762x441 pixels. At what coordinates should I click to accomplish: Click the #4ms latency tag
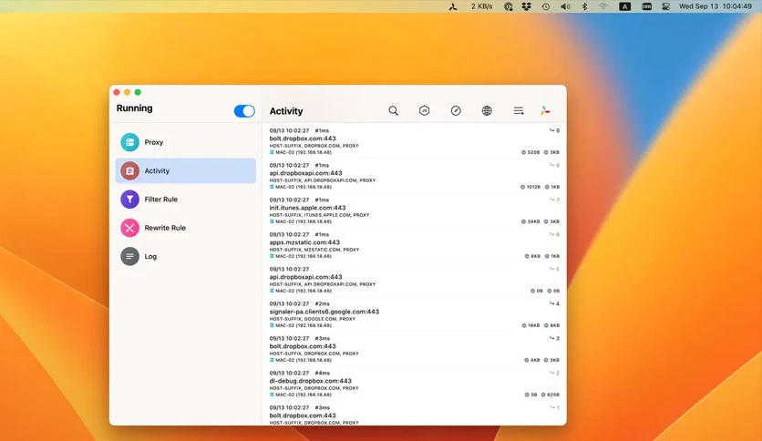click(x=322, y=373)
